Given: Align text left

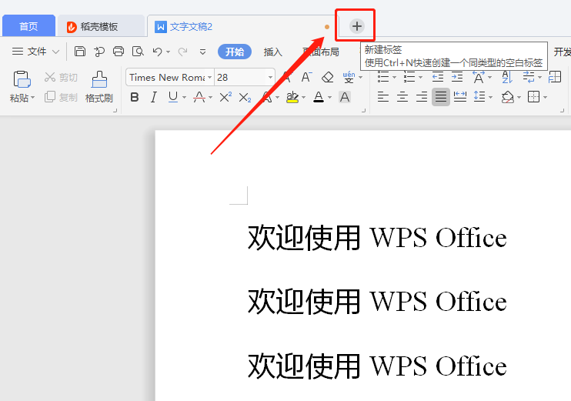Looking at the screenshot, I should (x=382, y=97).
